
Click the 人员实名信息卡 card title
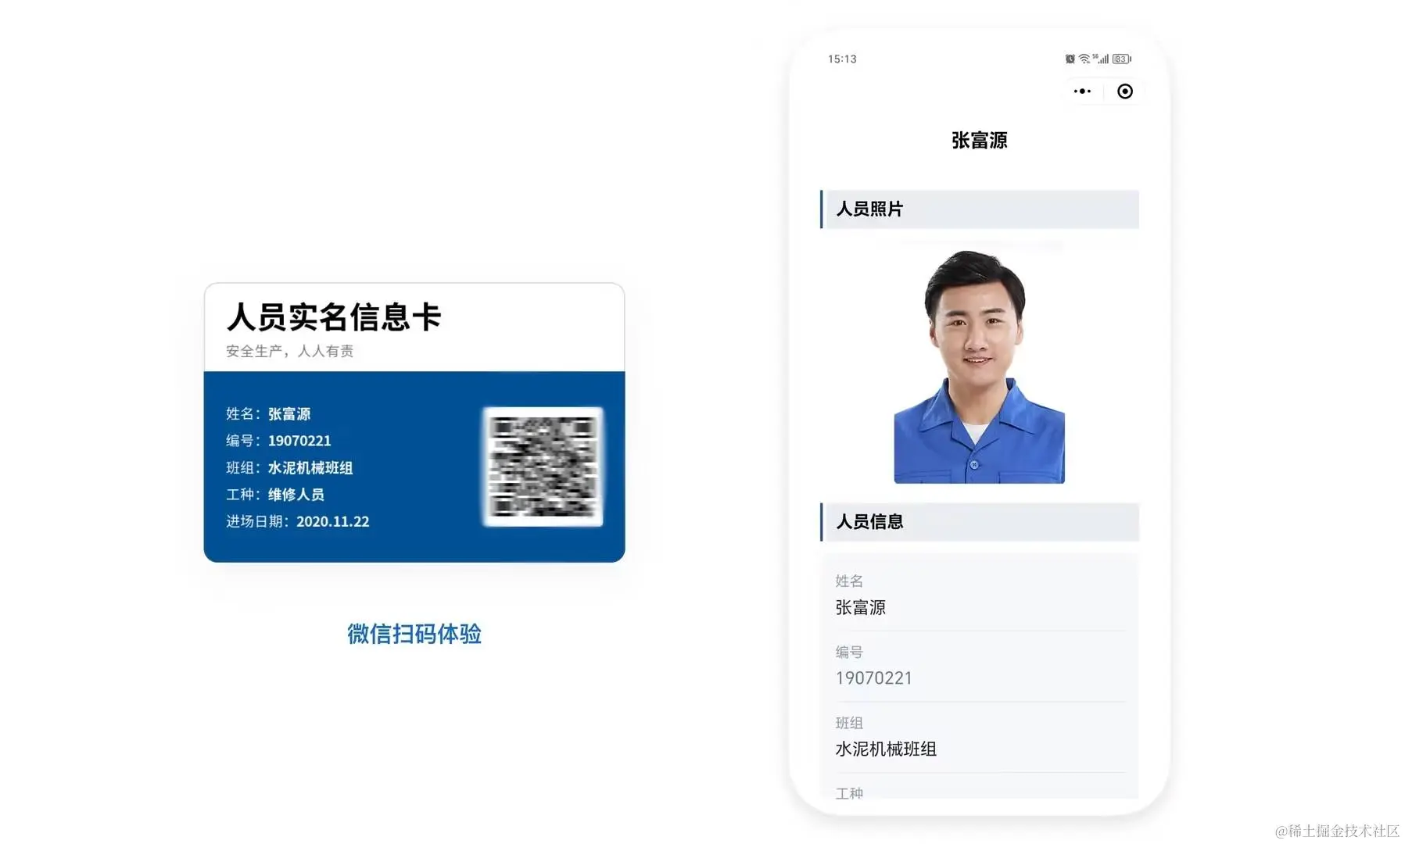(334, 317)
